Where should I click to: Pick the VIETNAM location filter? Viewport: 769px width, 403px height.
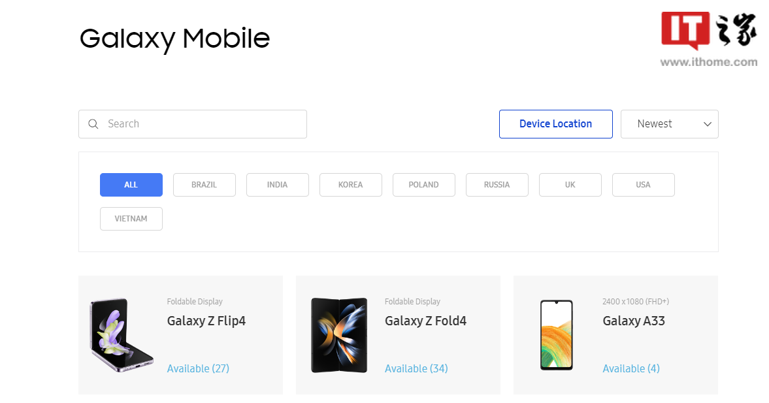131,219
